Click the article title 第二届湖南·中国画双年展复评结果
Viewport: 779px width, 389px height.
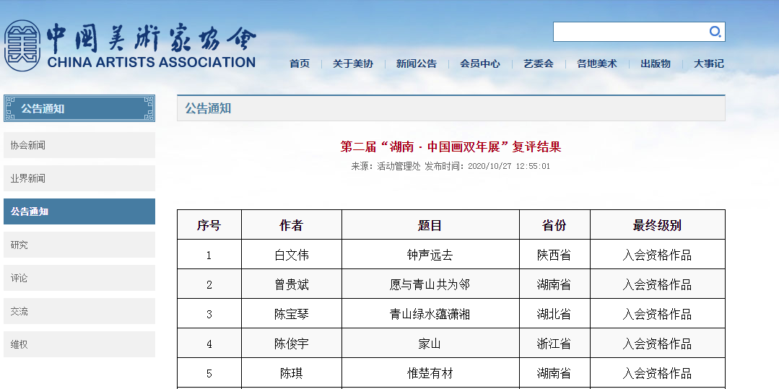click(451, 147)
